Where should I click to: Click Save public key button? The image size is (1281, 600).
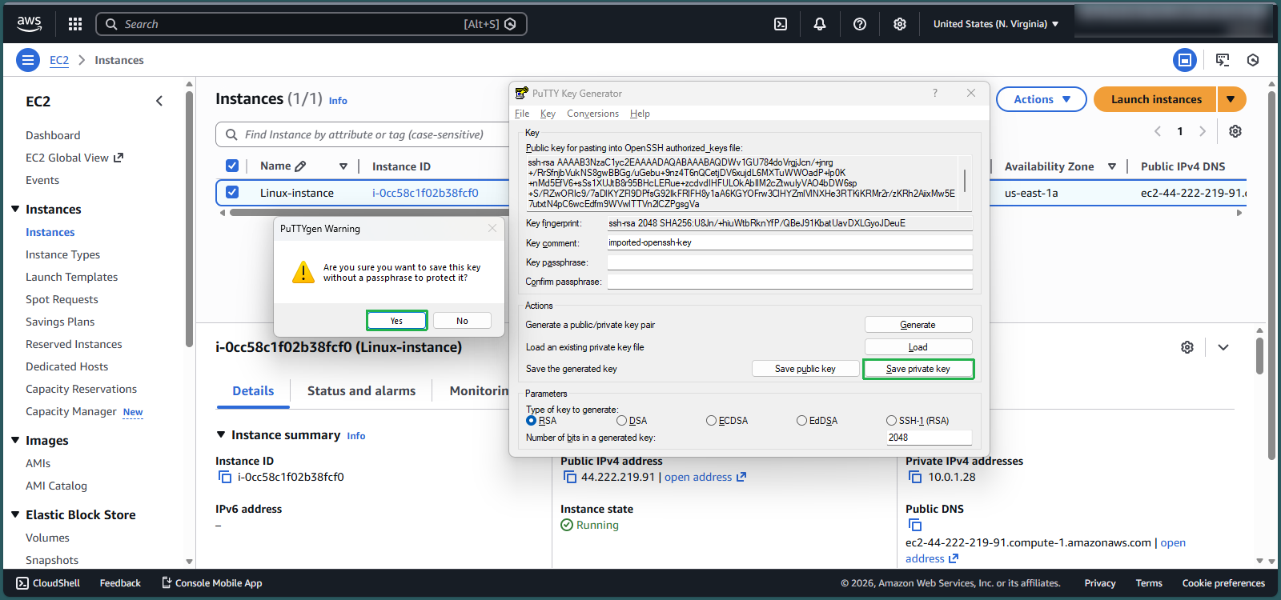(805, 369)
